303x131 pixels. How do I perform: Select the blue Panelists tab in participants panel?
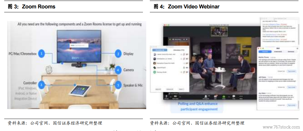[160, 50]
